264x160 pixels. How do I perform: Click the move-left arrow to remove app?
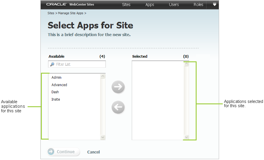click(x=118, y=107)
